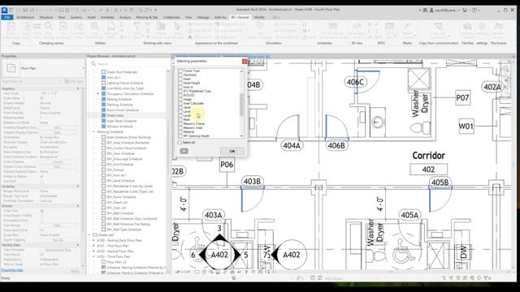Click the Save icon in quick access toolbar
520x292 pixels.
(25, 11)
